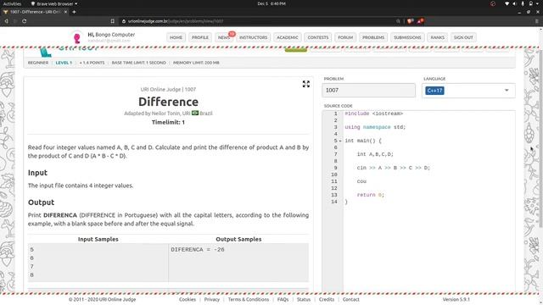Open the Contact footer link
The width and height of the screenshot is (543, 305).
[350, 299]
